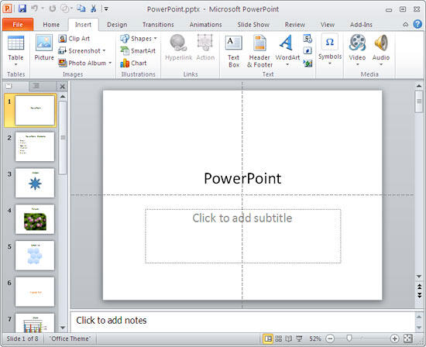Viewport: 426px width, 347px height.
Task: Click the PowerPoint application icon in title bar
Action: [7, 9]
